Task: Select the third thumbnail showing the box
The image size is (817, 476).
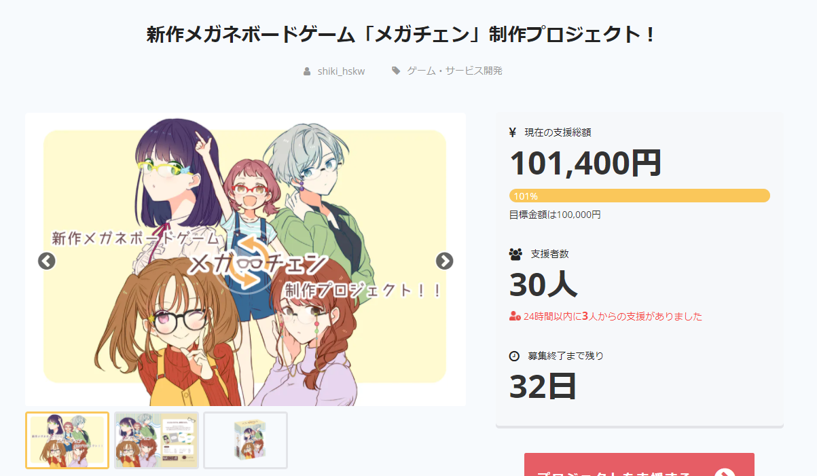Action: click(245, 440)
